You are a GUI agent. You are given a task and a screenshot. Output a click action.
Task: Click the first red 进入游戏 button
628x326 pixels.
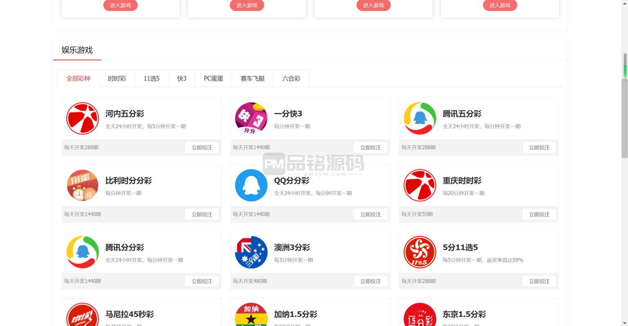click(x=121, y=5)
